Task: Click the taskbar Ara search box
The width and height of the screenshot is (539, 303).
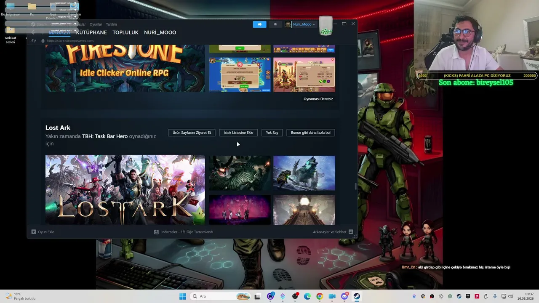Action: click(x=221, y=296)
